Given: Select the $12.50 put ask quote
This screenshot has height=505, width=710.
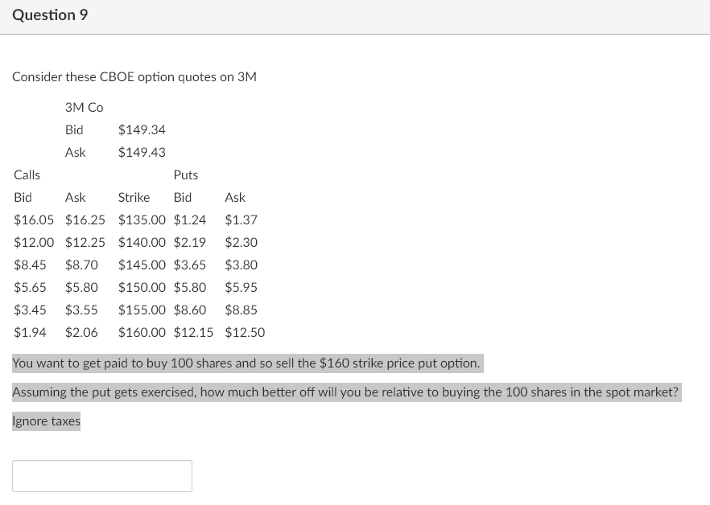Looking at the screenshot, I should (245, 332).
